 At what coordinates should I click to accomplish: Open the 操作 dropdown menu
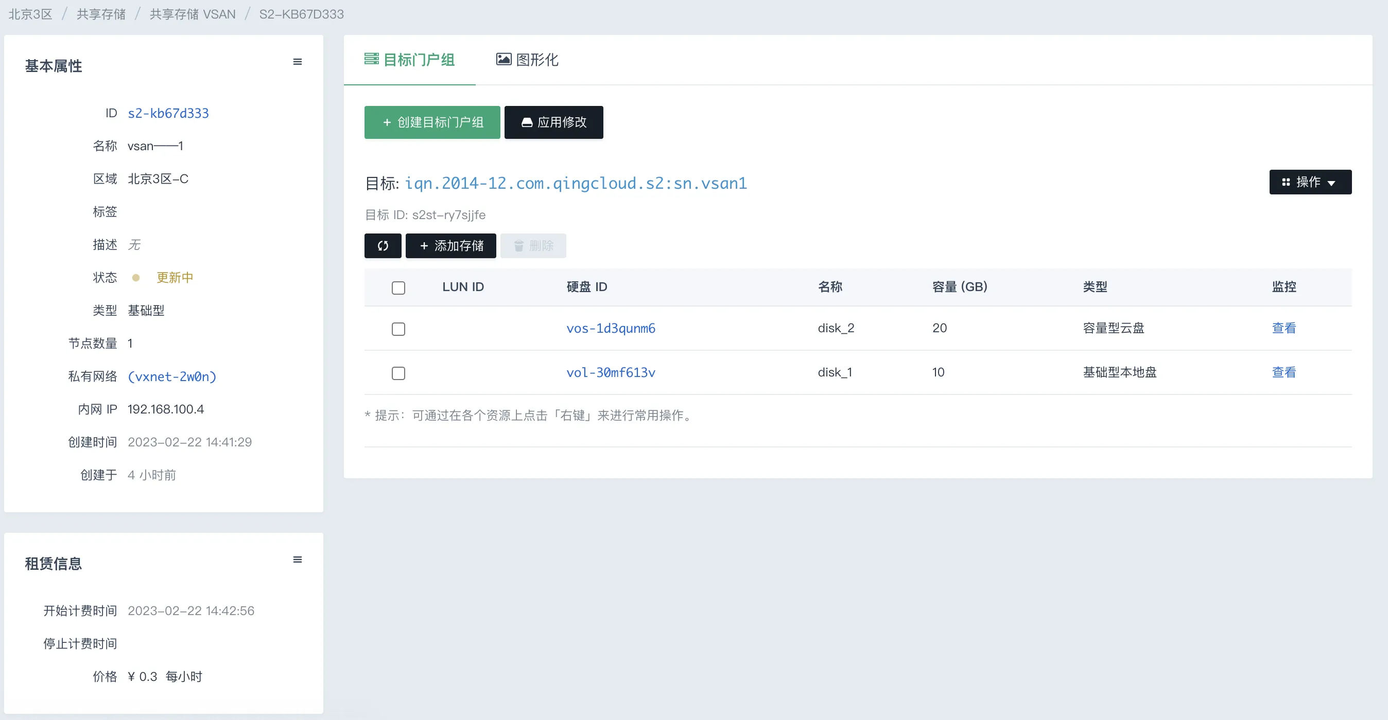point(1310,182)
